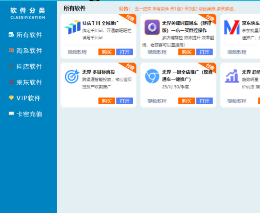
Task: Open the VIP软件 category
Action: (x=28, y=98)
